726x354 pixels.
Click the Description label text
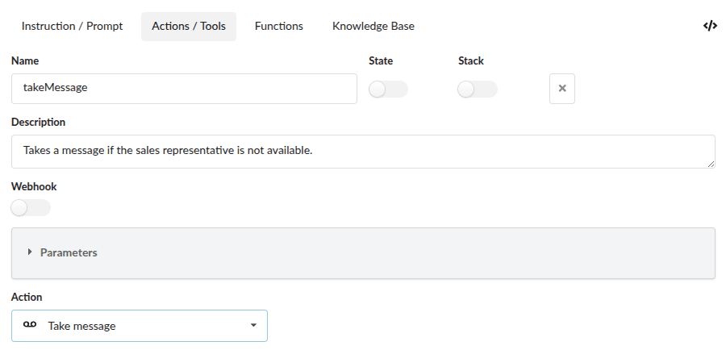pos(39,122)
